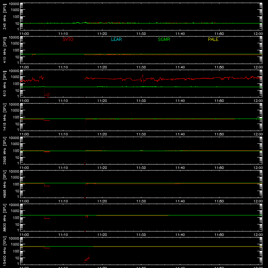
Task: Click the cyan LEAR station legend label
Action: 116,39
